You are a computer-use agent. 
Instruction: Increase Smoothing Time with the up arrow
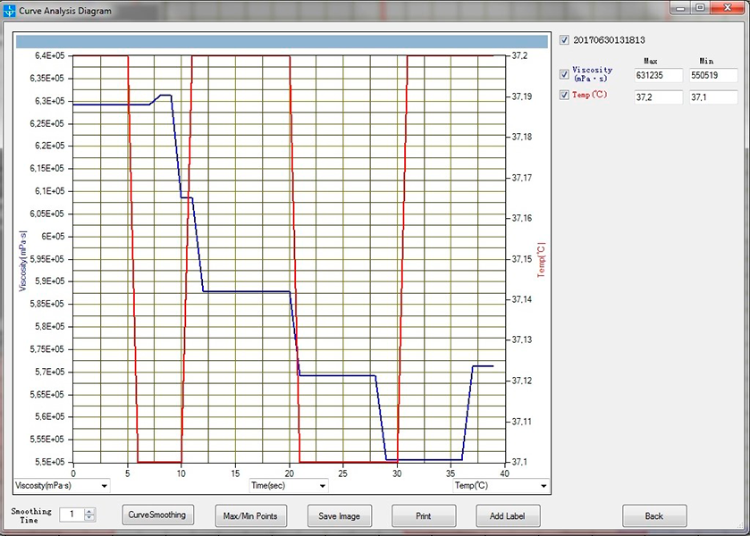(x=89, y=511)
